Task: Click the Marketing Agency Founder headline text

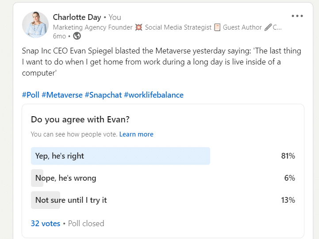Action: click(93, 27)
